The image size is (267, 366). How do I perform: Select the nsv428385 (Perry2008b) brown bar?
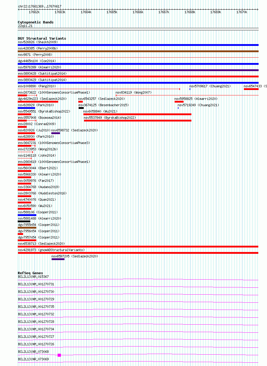[138, 51]
